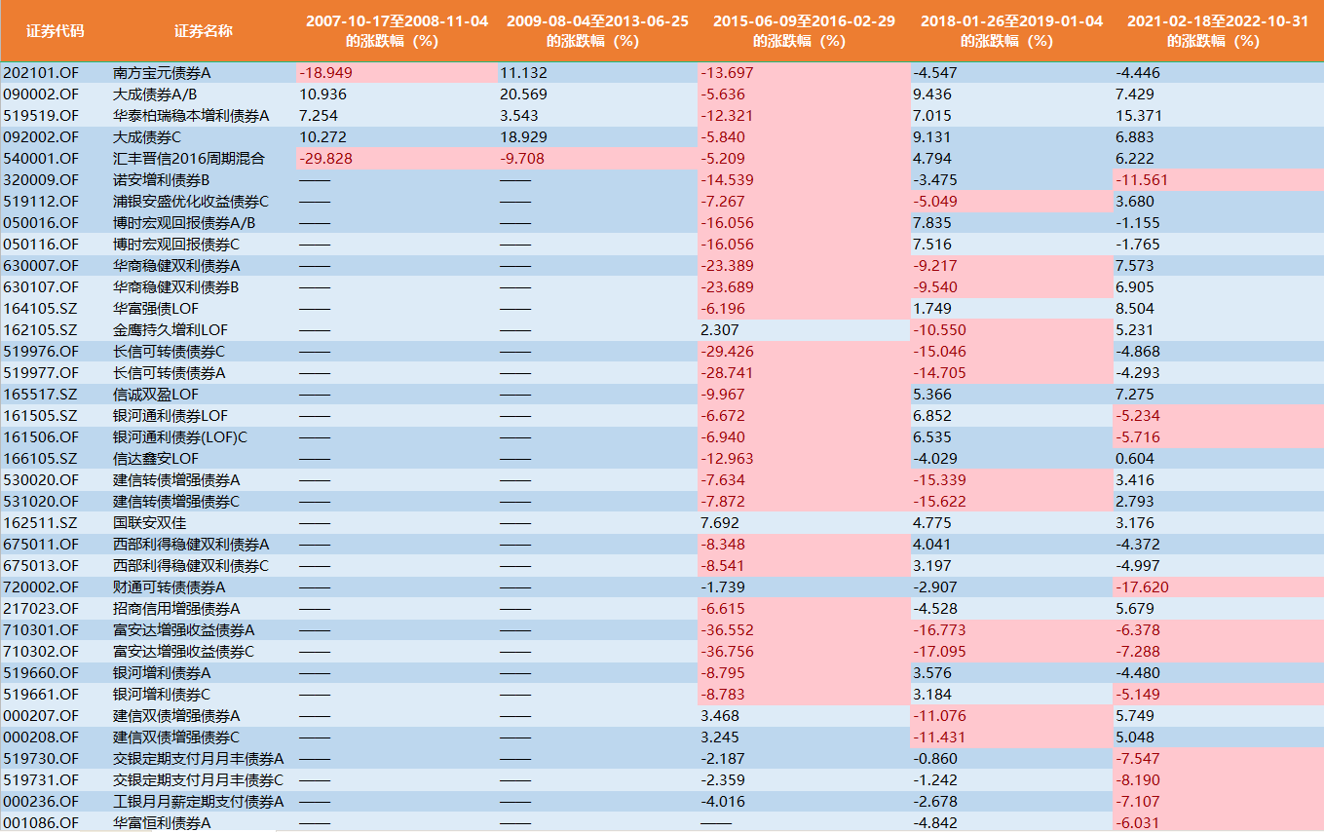The width and height of the screenshot is (1324, 832).
Task: Select the 金鹰持久增利LOF name cell
Action: coord(170,330)
